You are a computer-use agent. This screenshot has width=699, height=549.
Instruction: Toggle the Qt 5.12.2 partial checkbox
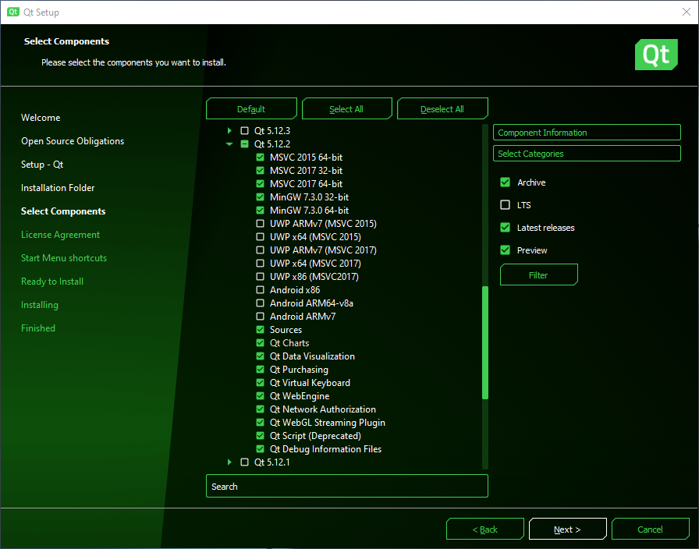244,144
